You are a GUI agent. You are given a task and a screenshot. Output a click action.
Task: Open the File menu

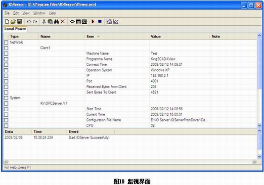click(7, 13)
